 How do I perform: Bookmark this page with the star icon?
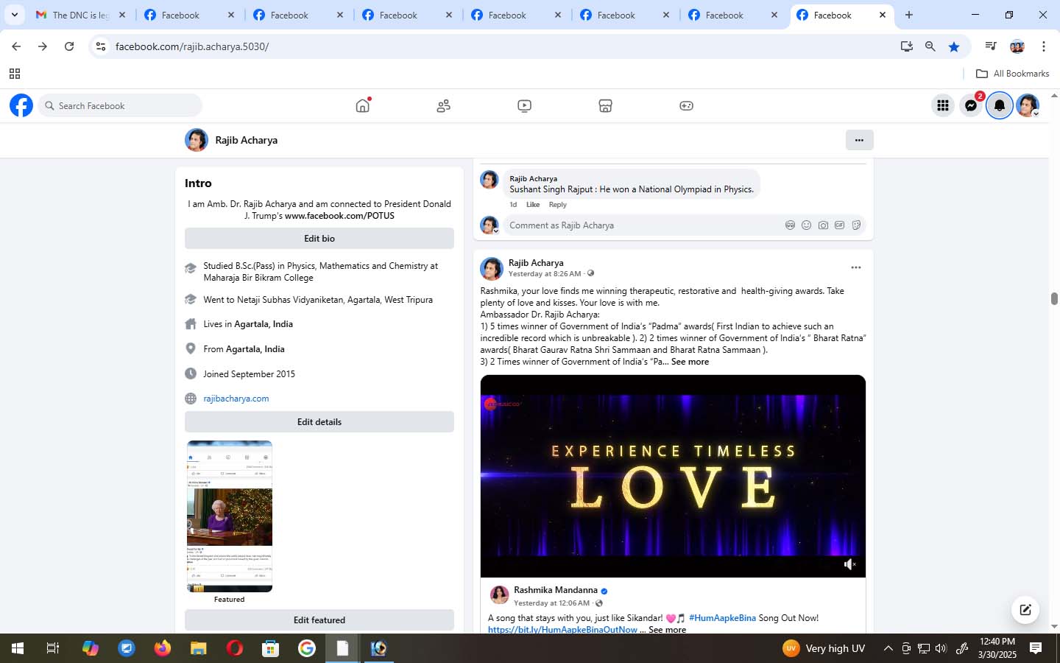coord(954,46)
